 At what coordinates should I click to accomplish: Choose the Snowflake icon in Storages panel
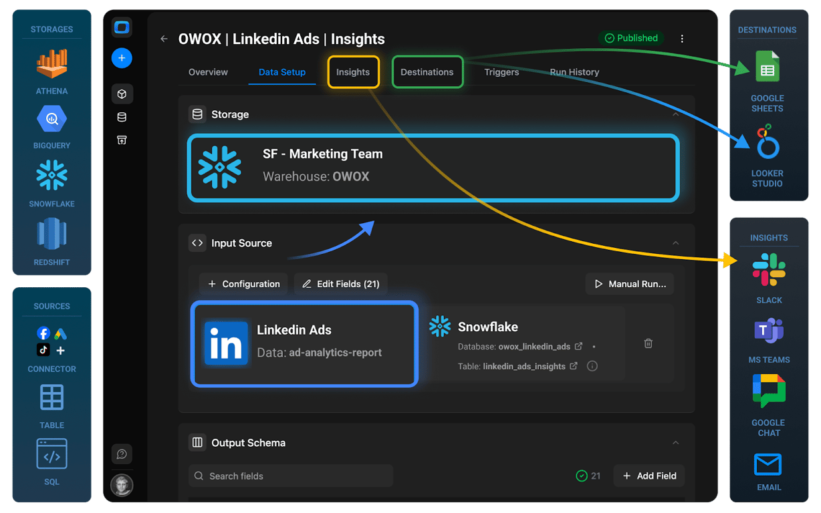coord(51,175)
